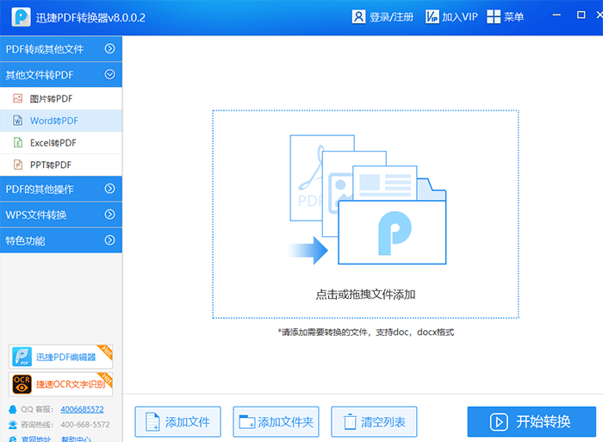Image resolution: width=603 pixels, height=442 pixels.
Task: Click the 图片转PDF image icon
Action: (x=18, y=98)
